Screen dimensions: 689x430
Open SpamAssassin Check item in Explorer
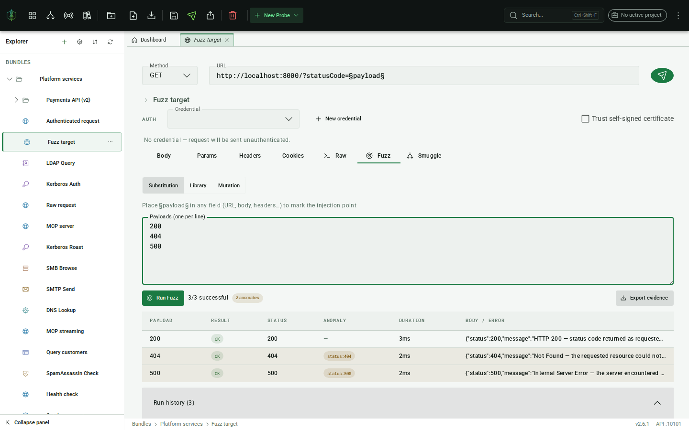(62, 373)
